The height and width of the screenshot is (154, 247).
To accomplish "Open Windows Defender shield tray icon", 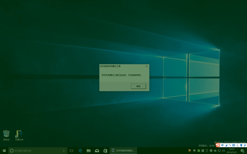I will [x=211, y=151].
